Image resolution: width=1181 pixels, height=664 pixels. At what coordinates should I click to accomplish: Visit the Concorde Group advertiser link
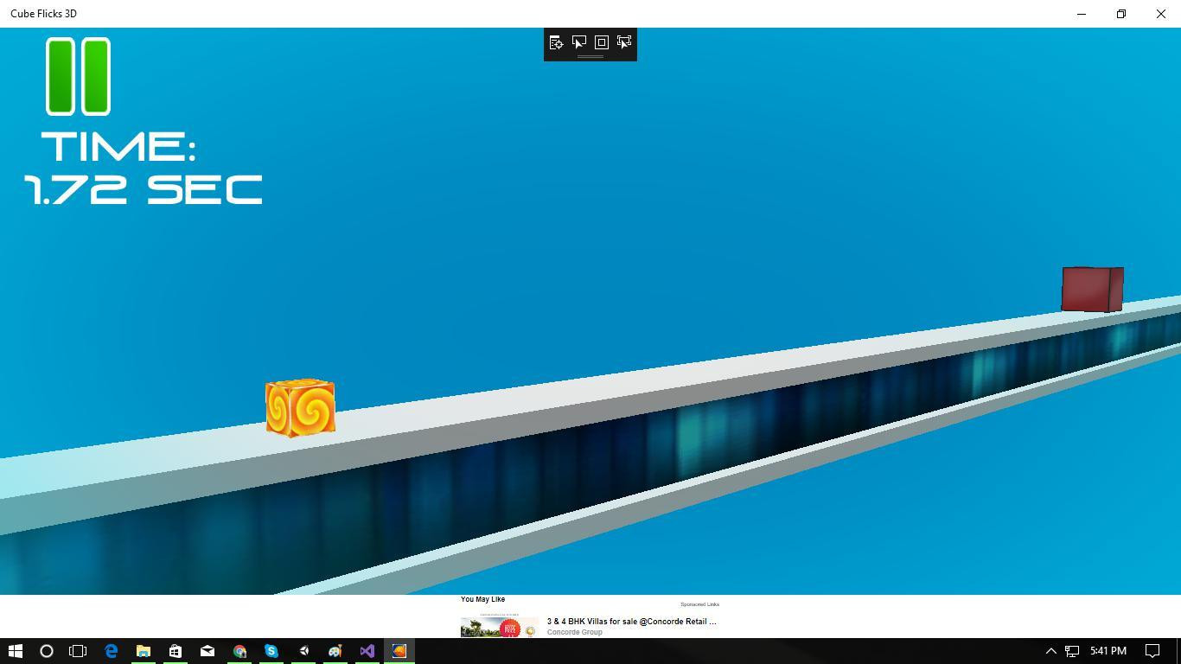[574, 632]
